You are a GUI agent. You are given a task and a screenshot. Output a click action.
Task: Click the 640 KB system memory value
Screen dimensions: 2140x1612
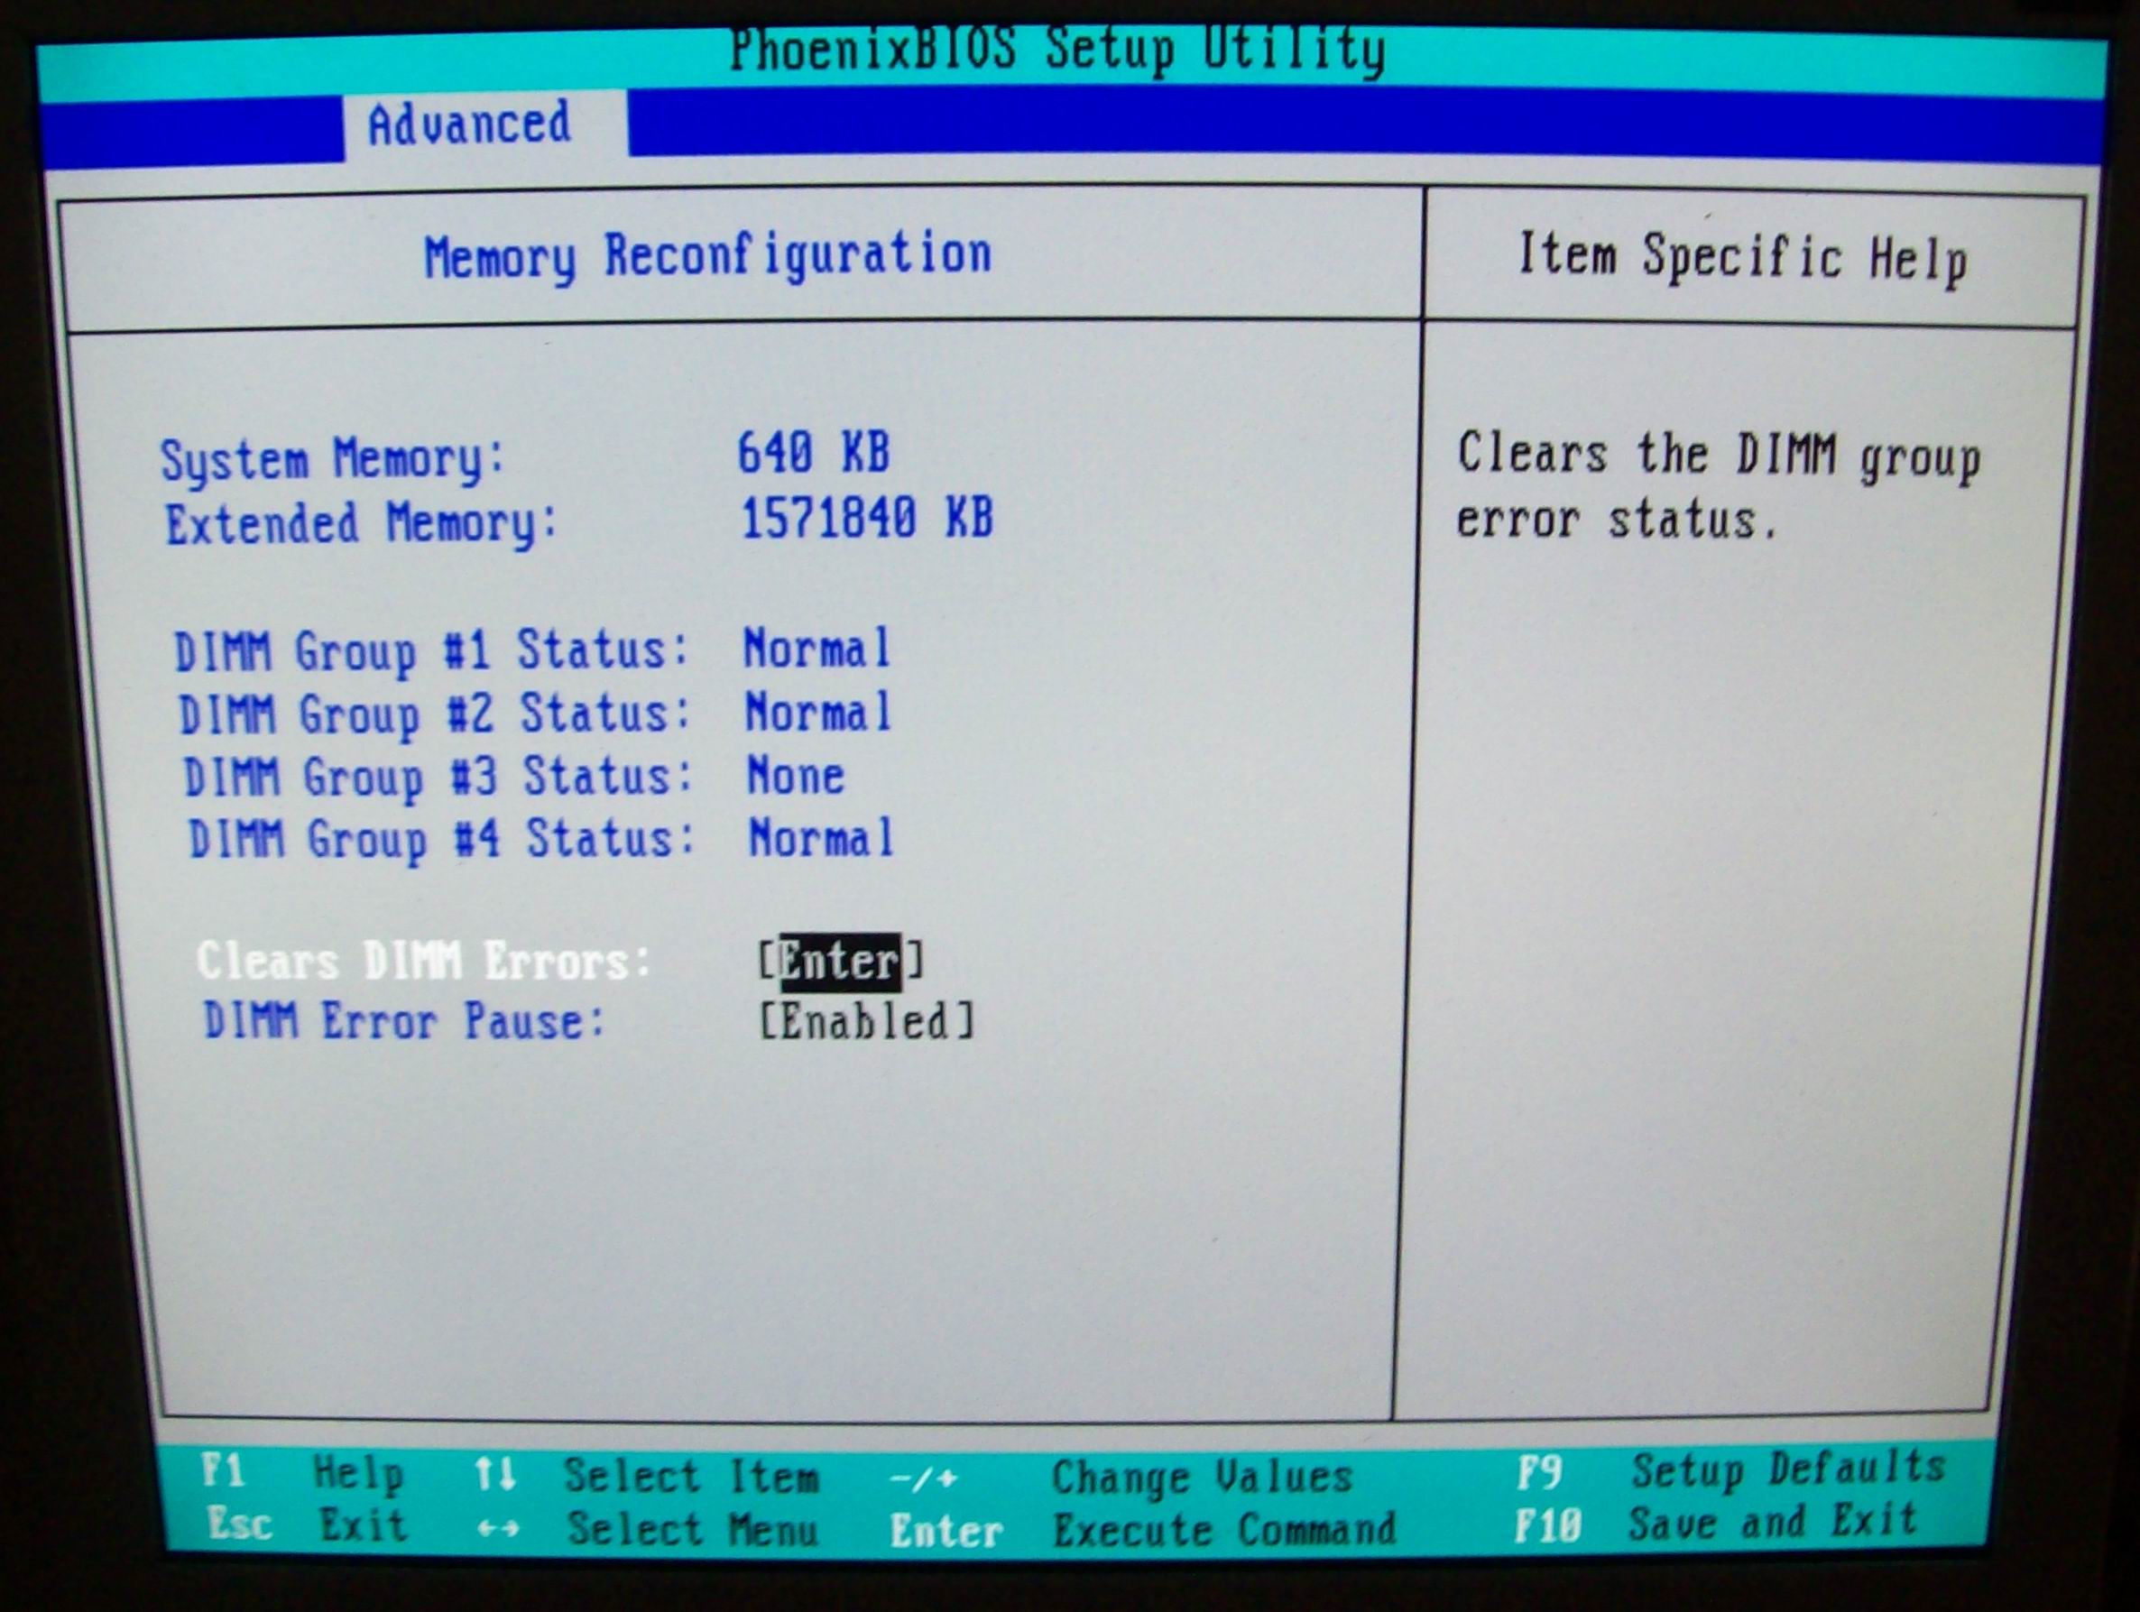(x=814, y=453)
